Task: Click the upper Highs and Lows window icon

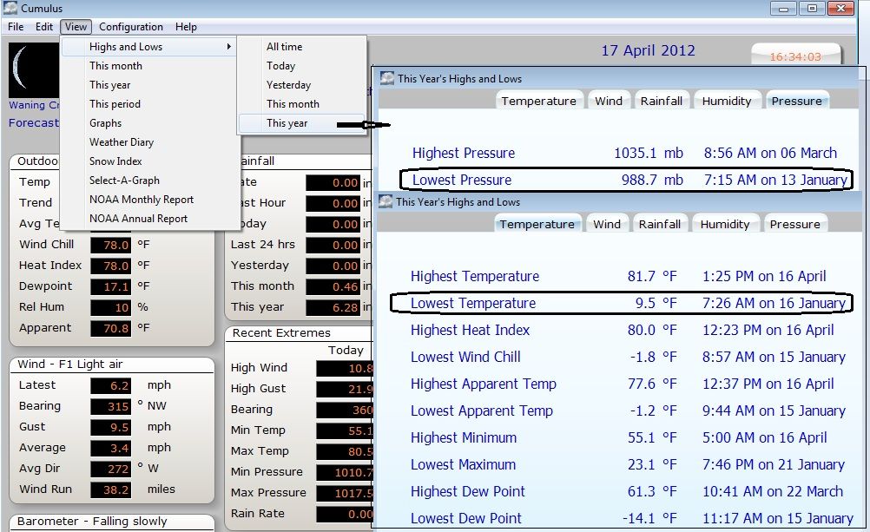Action: click(x=387, y=78)
